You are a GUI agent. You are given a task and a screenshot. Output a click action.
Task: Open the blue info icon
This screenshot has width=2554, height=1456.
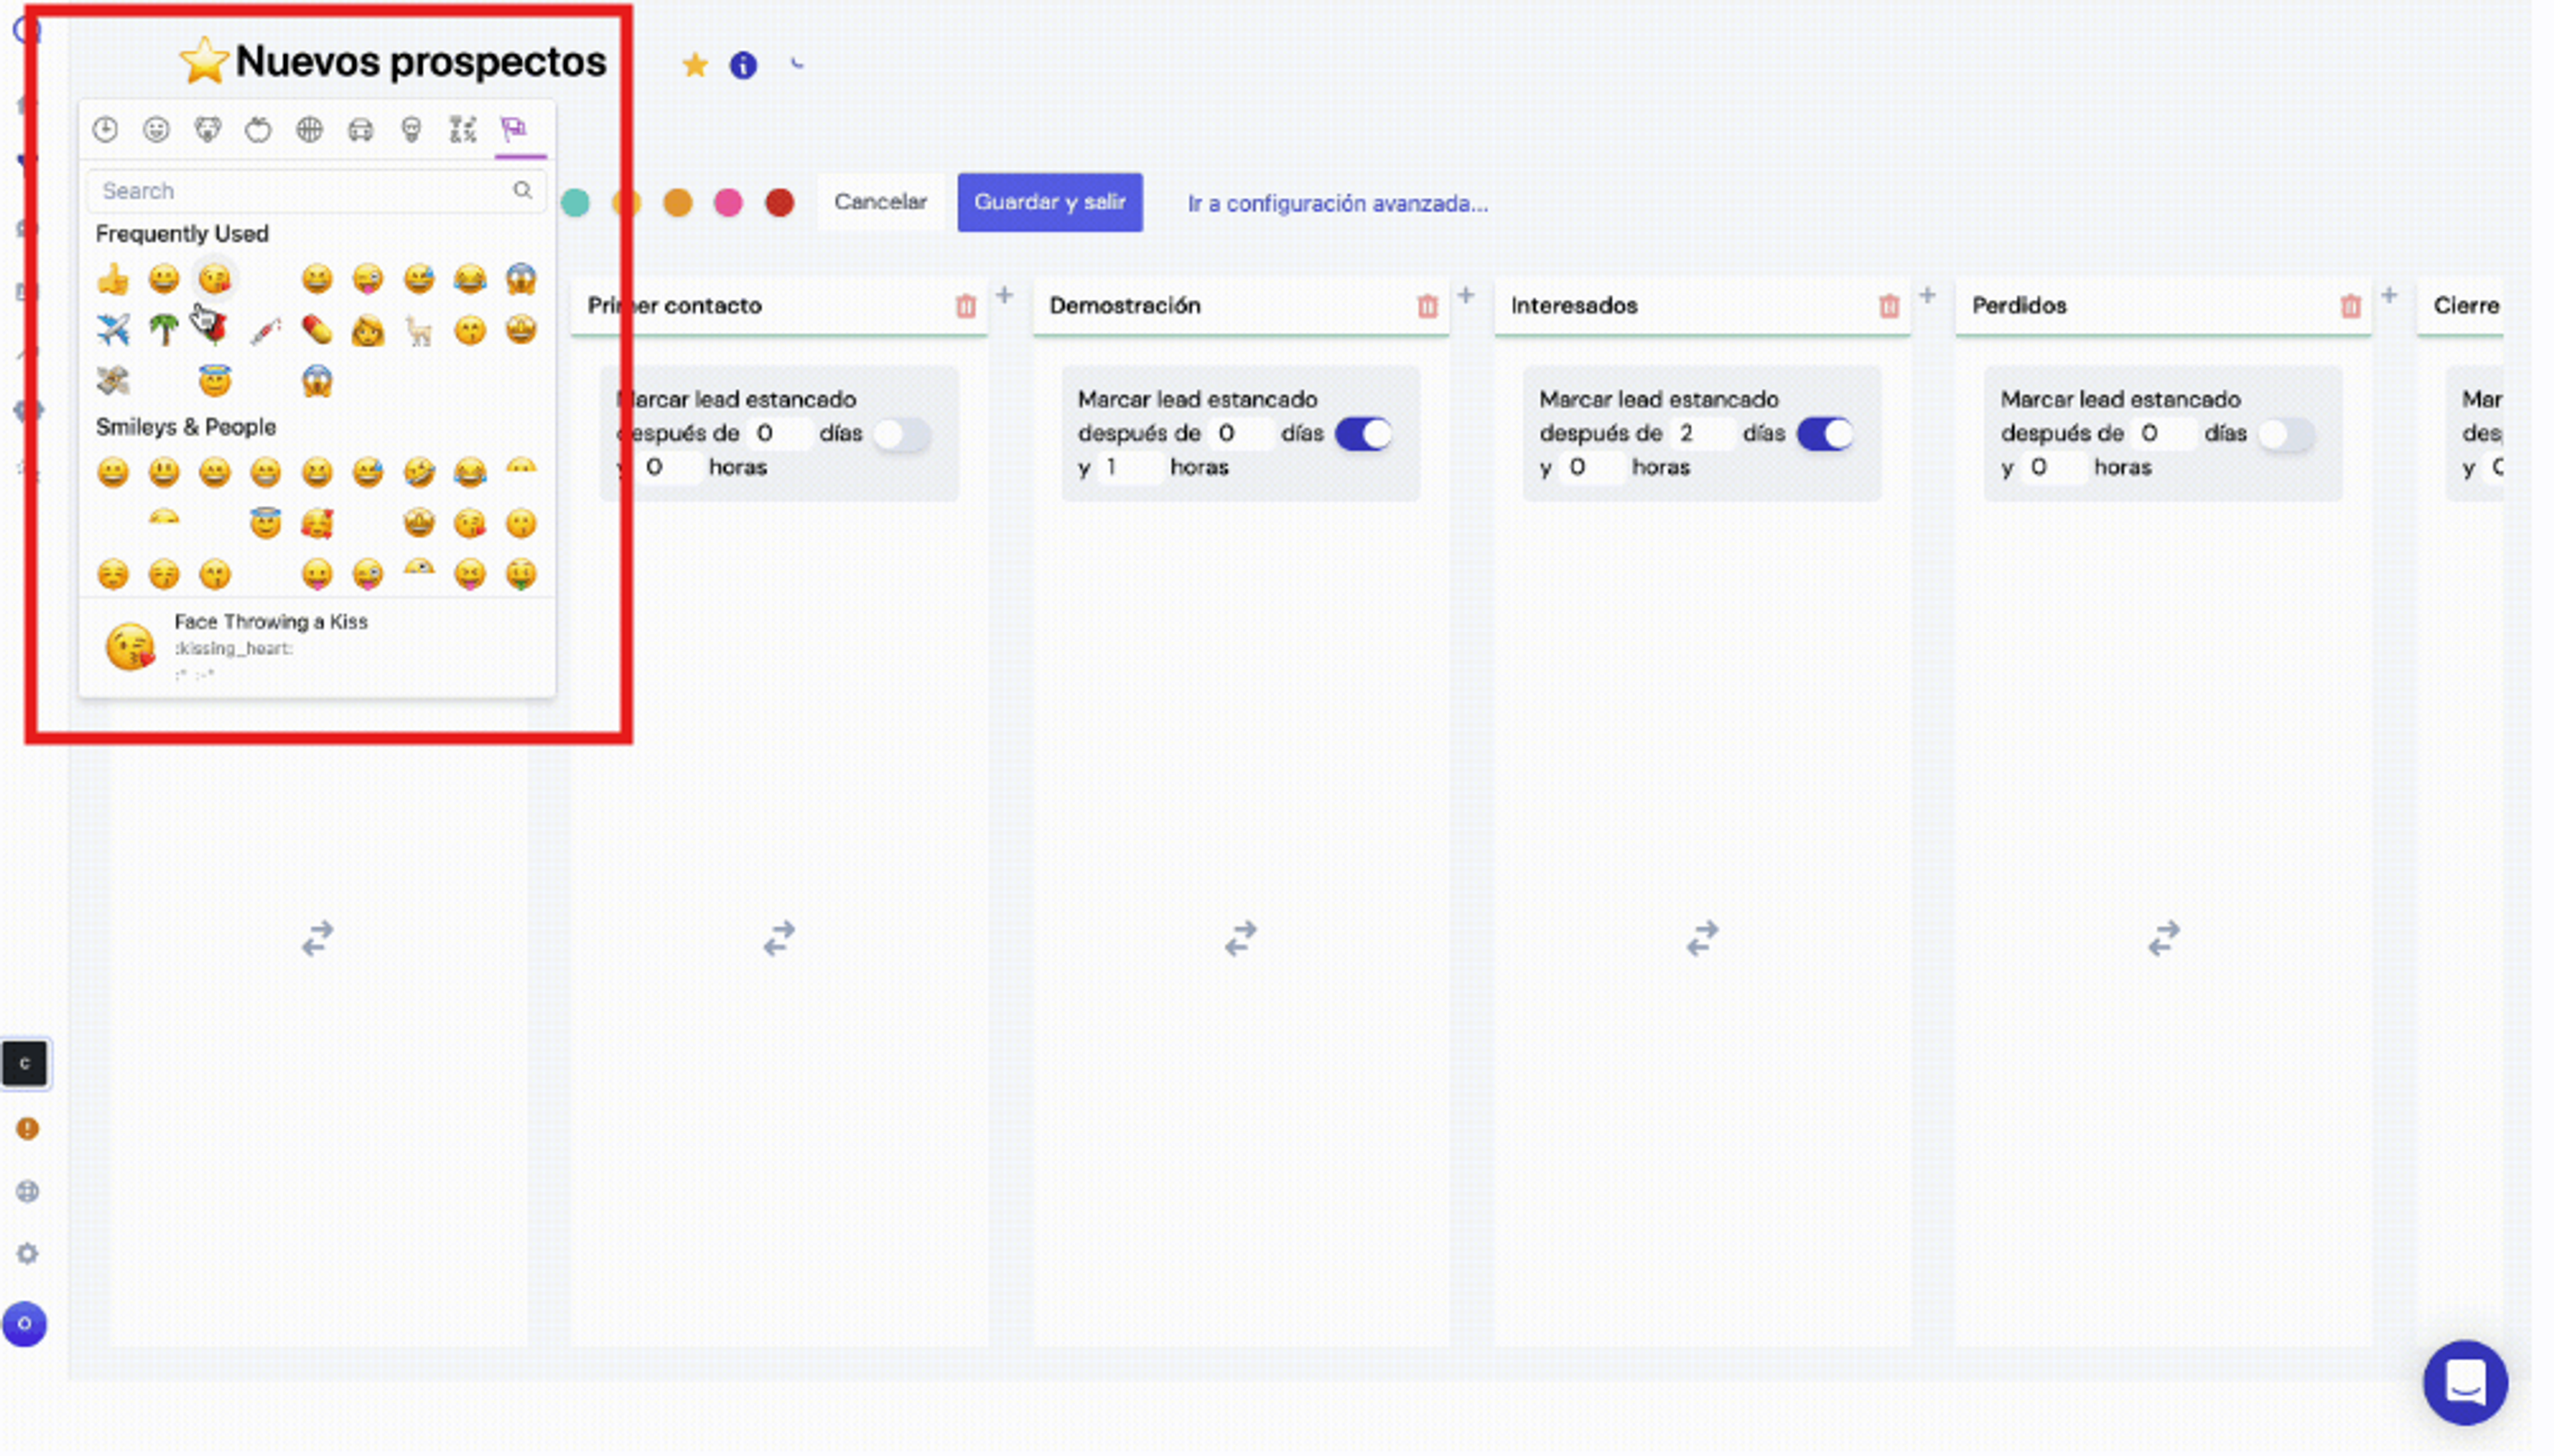pyautogui.click(x=742, y=65)
